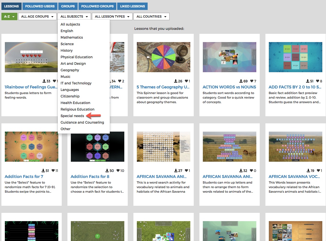
Task: Choose English subject
Action: click(67, 31)
